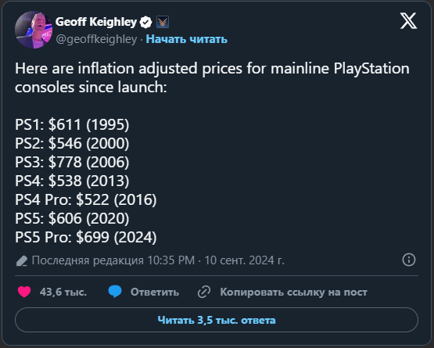This screenshot has height=348, width=434.
Task: Open the 10 сент. 2024 г. date link
Action: click(245, 260)
